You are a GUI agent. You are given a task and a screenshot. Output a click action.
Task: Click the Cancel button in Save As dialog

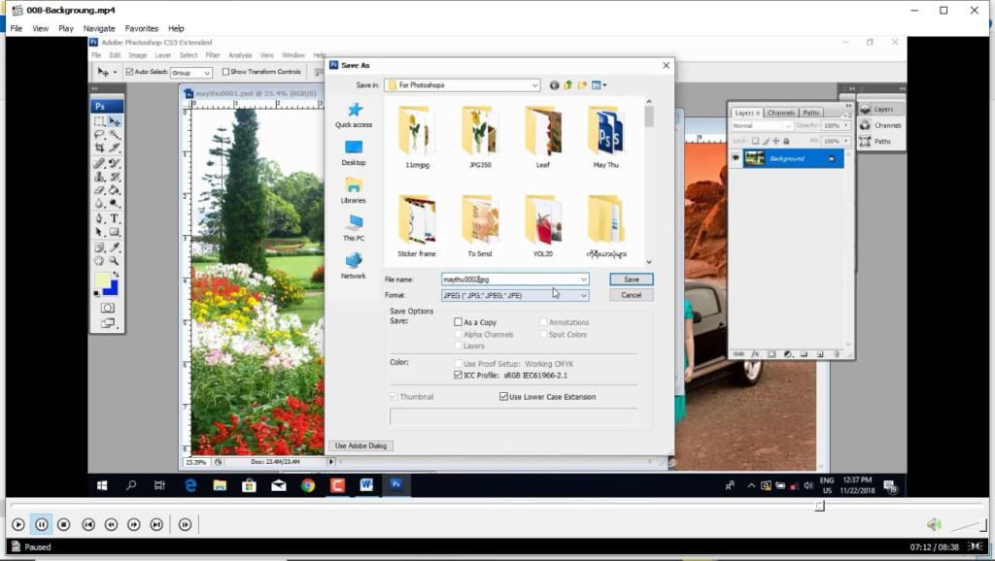coord(632,295)
